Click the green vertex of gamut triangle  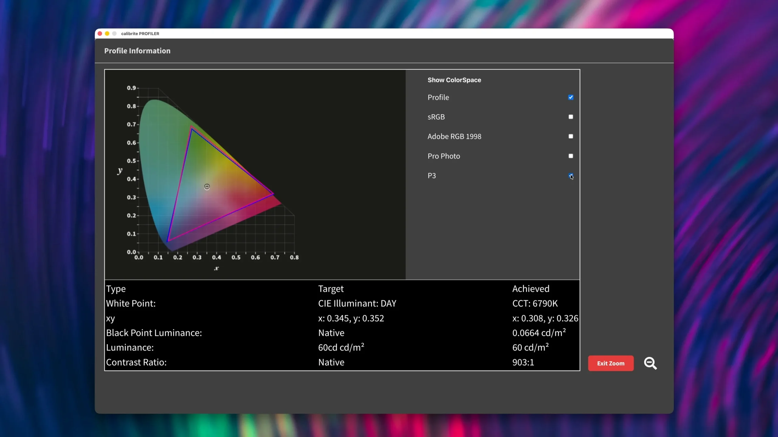tap(191, 127)
